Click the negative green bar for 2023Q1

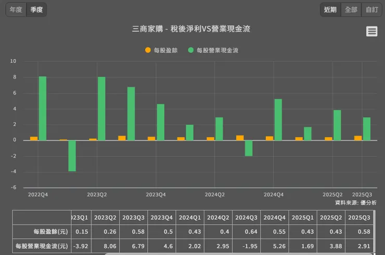[72, 156]
